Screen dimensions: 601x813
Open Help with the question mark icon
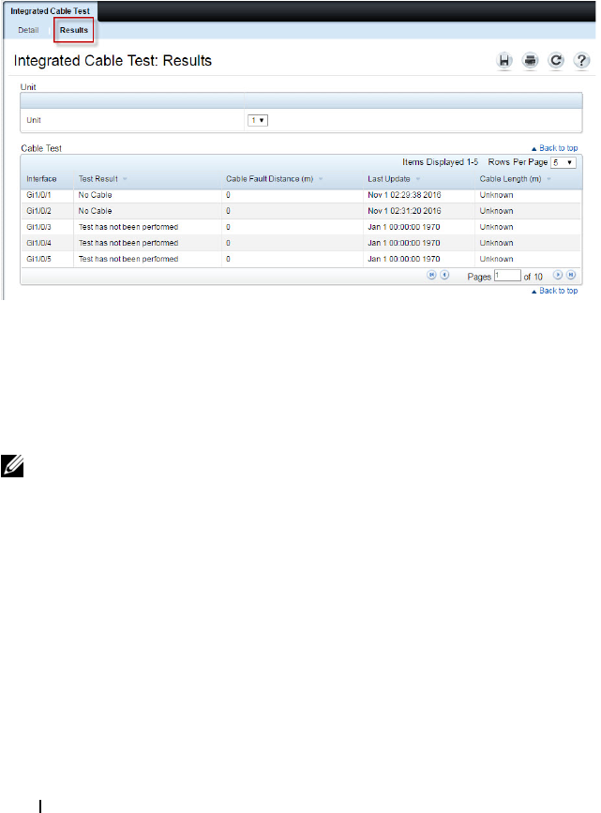581,61
